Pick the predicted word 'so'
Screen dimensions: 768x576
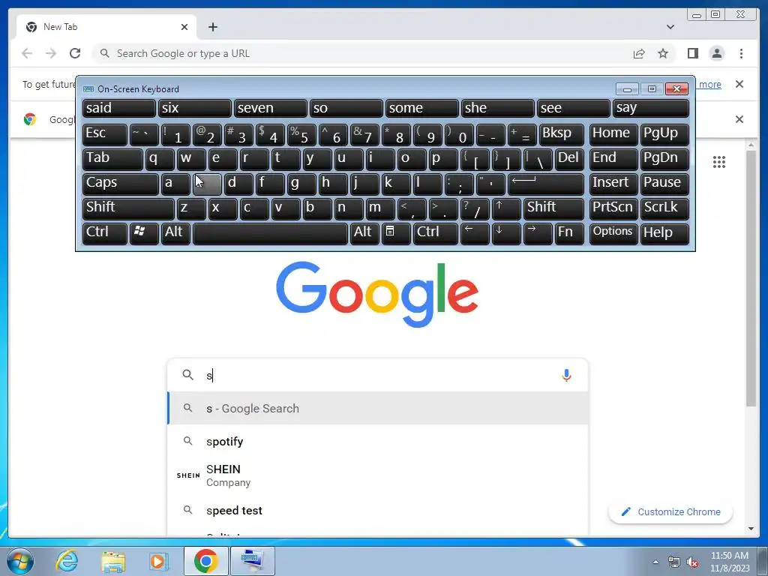point(346,108)
